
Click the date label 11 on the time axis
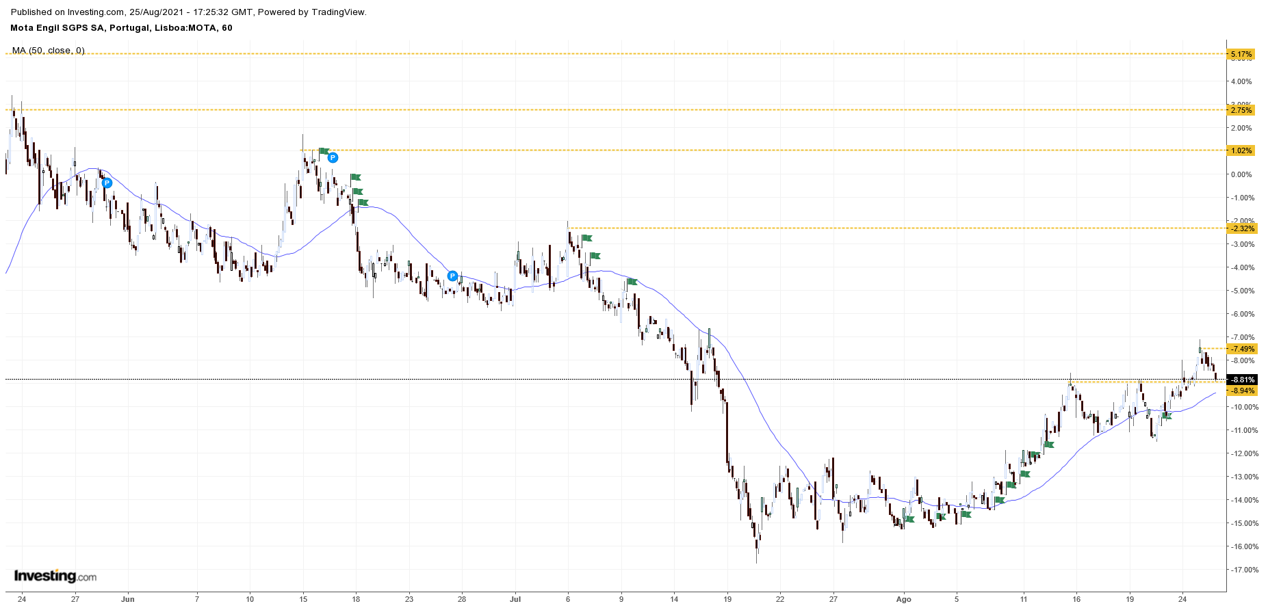pyautogui.click(x=1024, y=599)
